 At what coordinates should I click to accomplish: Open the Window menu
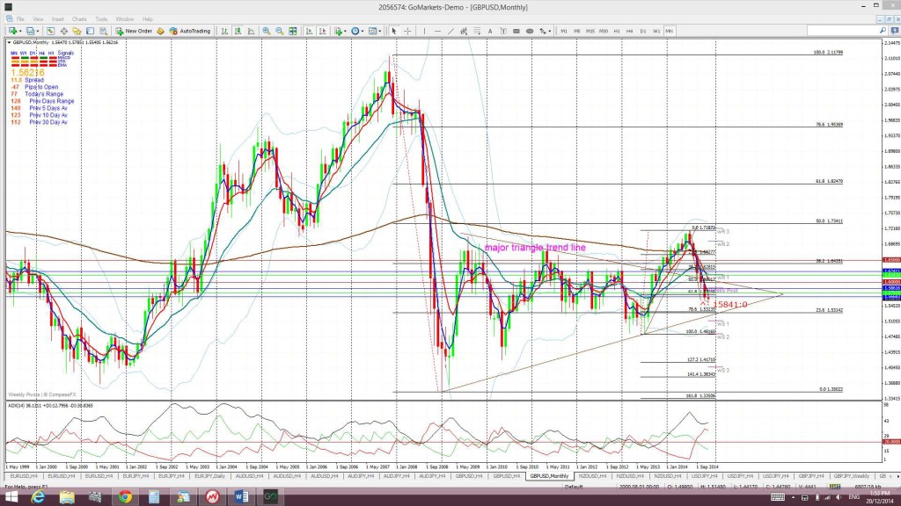[x=125, y=19]
